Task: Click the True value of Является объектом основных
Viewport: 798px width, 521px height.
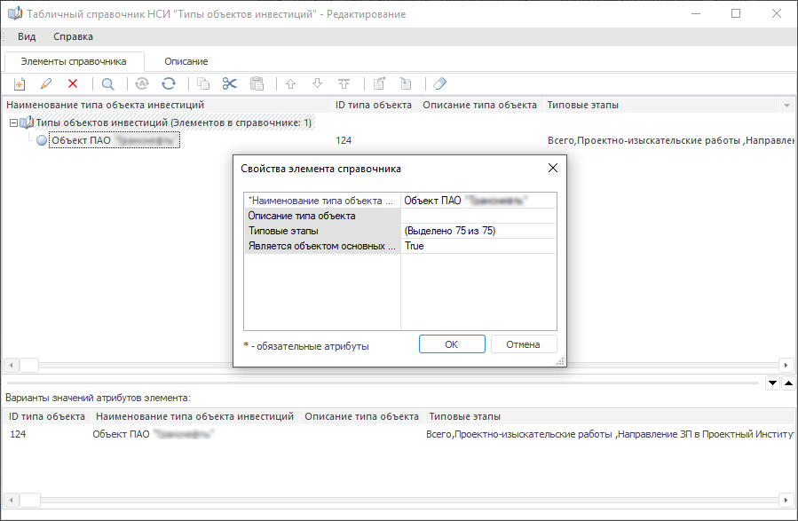Action: (478, 246)
